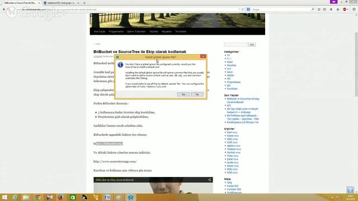Image resolution: width=358 pixels, height=201 pixels.
Task: Click the share icon on the video
Action: pyautogui.click(x=209, y=180)
